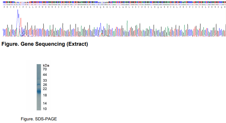Image resolution: width=226 pixels, height=123 pixels.
Task: Click the 18 marker label
Action: tap(45, 95)
